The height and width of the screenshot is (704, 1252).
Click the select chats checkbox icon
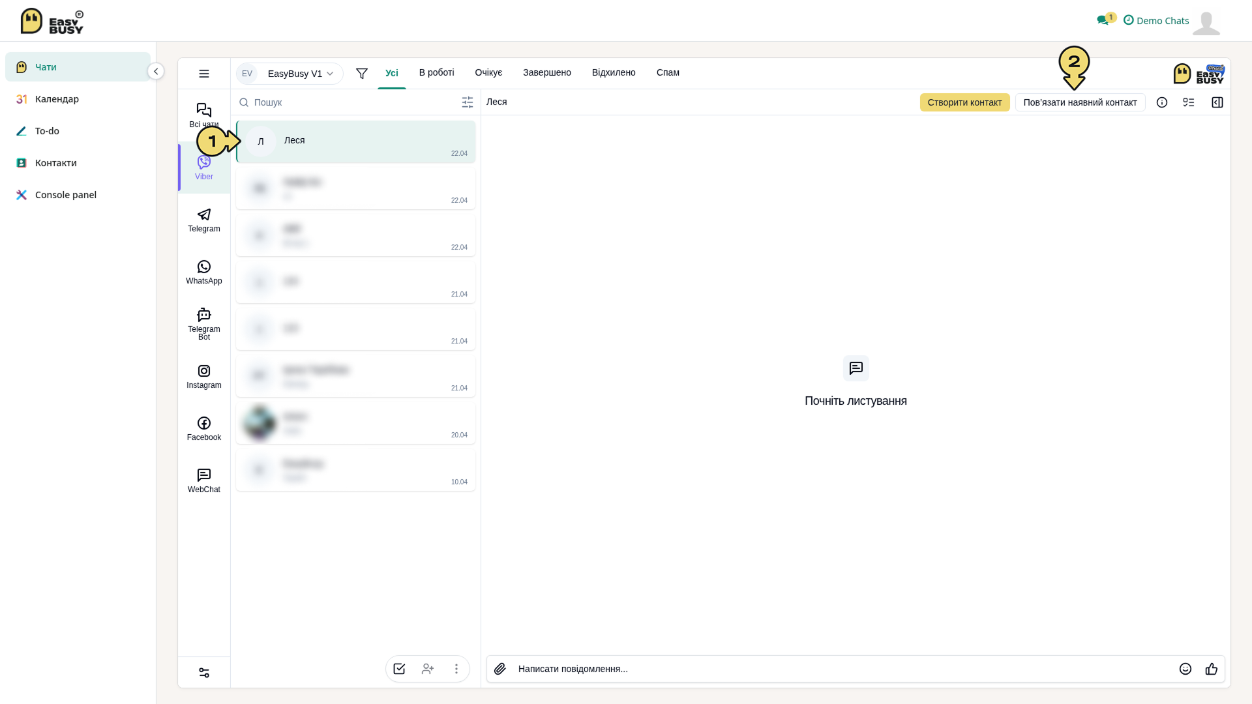(x=399, y=669)
